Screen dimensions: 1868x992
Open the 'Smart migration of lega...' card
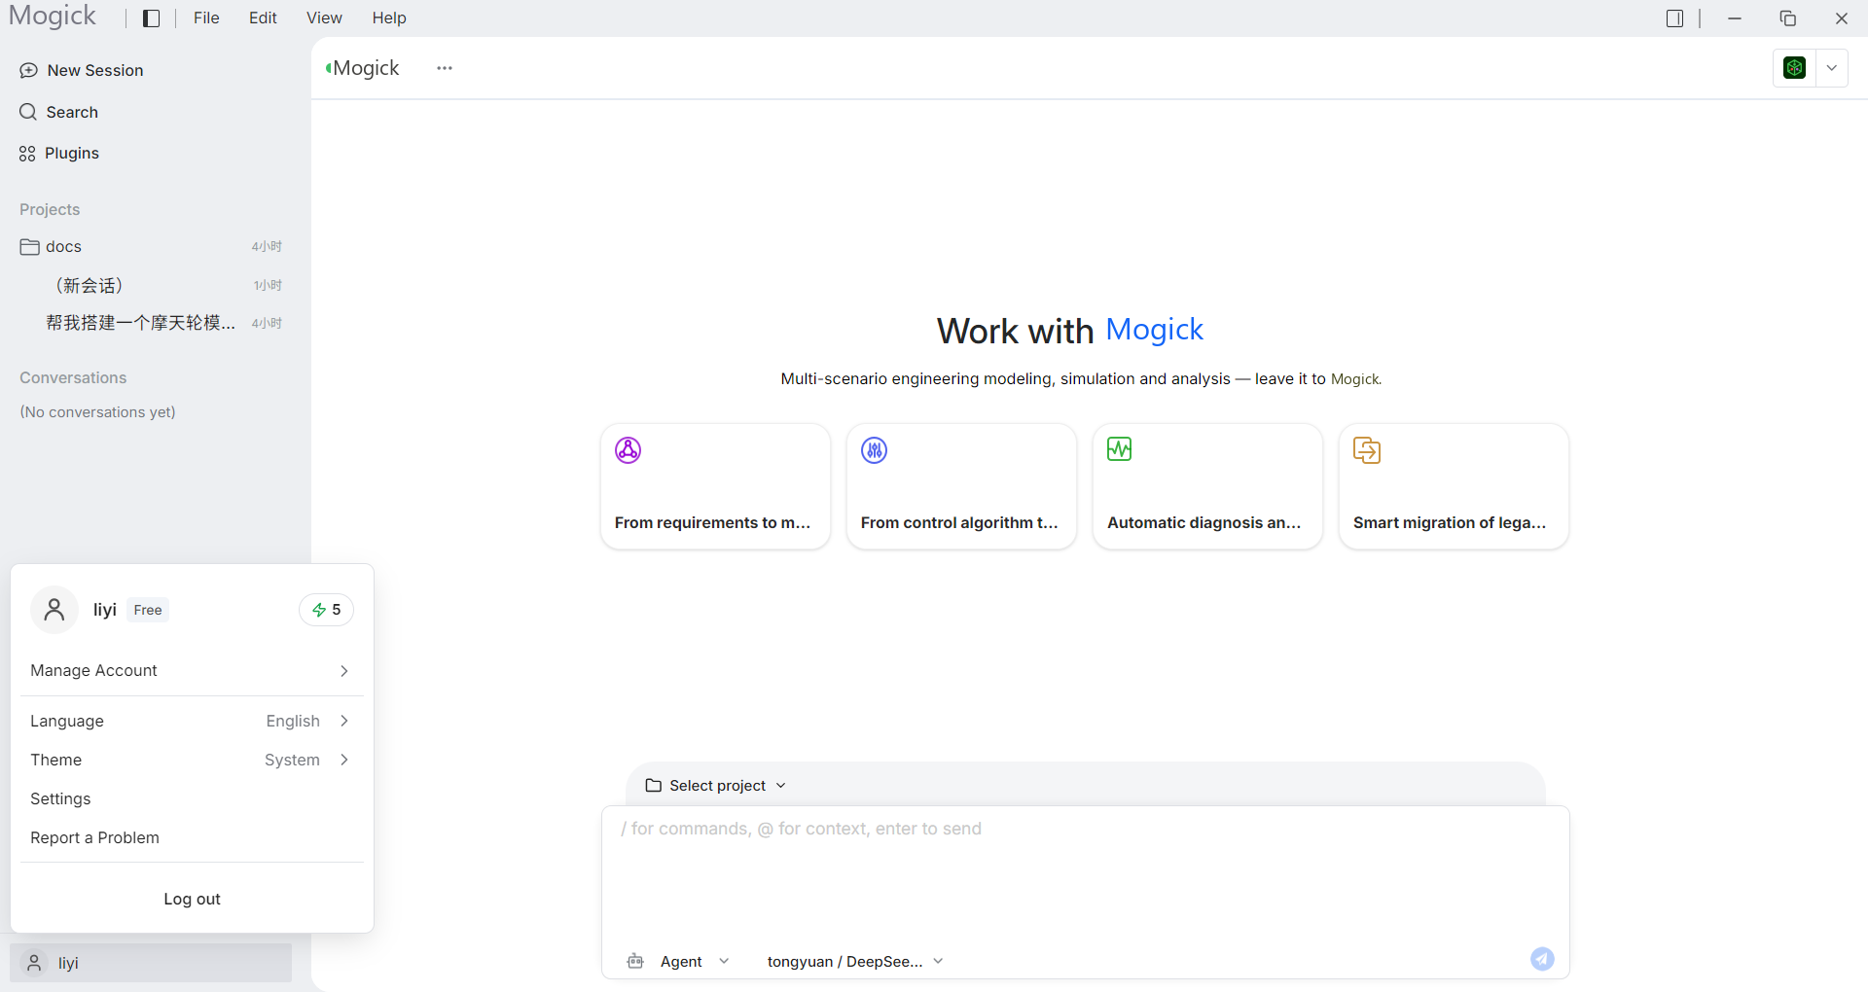1454,486
